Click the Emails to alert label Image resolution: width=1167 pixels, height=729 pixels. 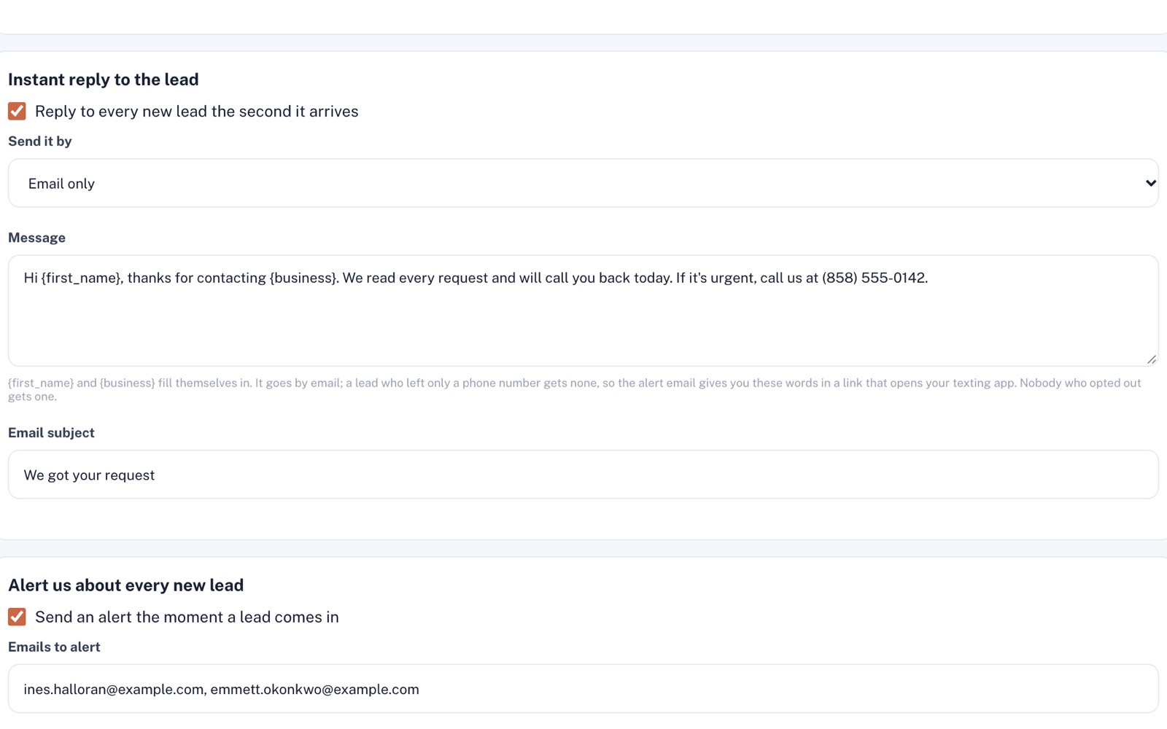click(54, 647)
